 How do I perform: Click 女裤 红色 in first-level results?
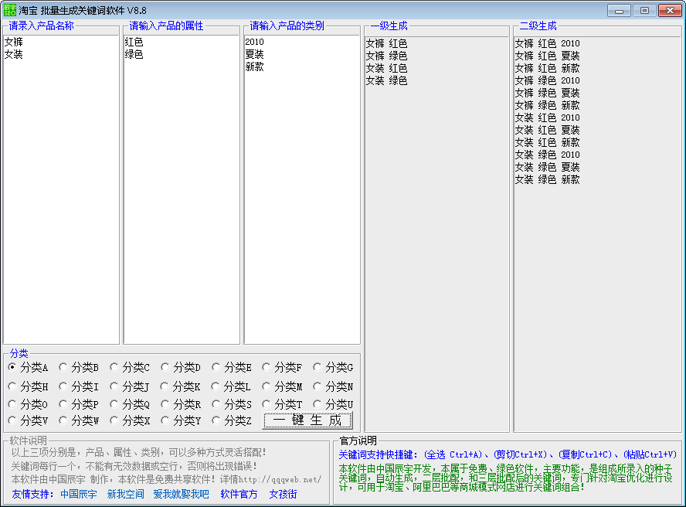click(x=387, y=43)
